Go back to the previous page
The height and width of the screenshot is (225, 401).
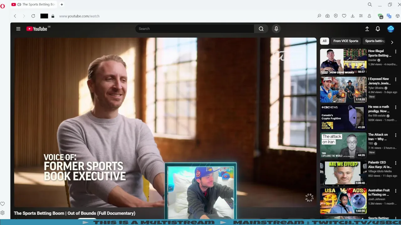coord(15,16)
